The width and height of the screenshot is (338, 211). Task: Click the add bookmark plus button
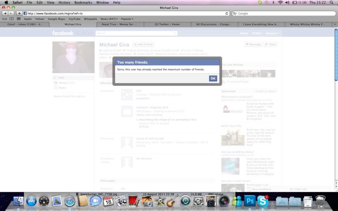pos(19,14)
